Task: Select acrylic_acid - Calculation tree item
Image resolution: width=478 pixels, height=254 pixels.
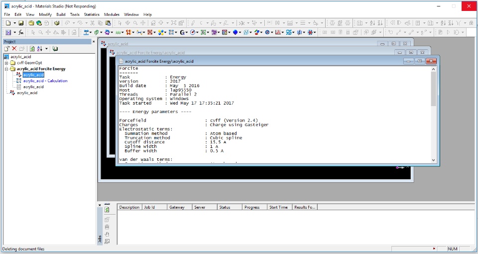Action: (x=45, y=81)
